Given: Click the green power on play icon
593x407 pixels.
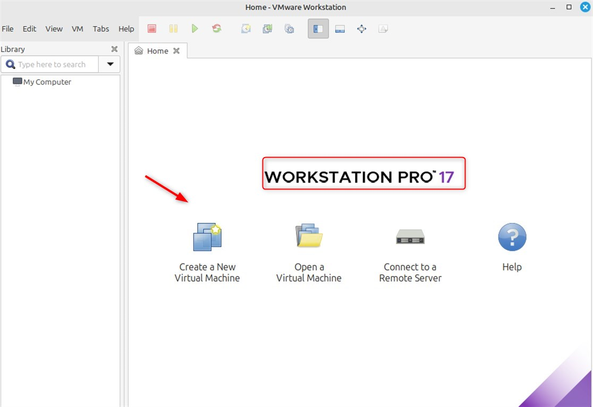Looking at the screenshot, I should coord(195,29).
